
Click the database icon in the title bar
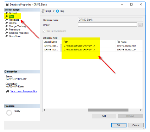click(7, 5)
